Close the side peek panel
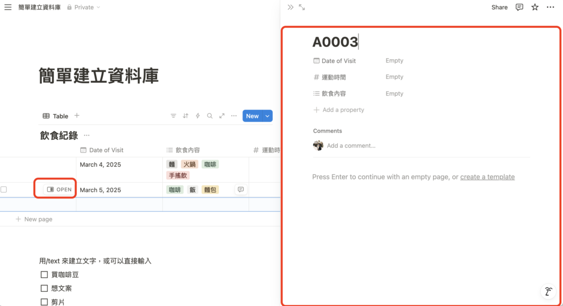Image resolution: width=563 pixels, height=306 pixels. point(290,8)
